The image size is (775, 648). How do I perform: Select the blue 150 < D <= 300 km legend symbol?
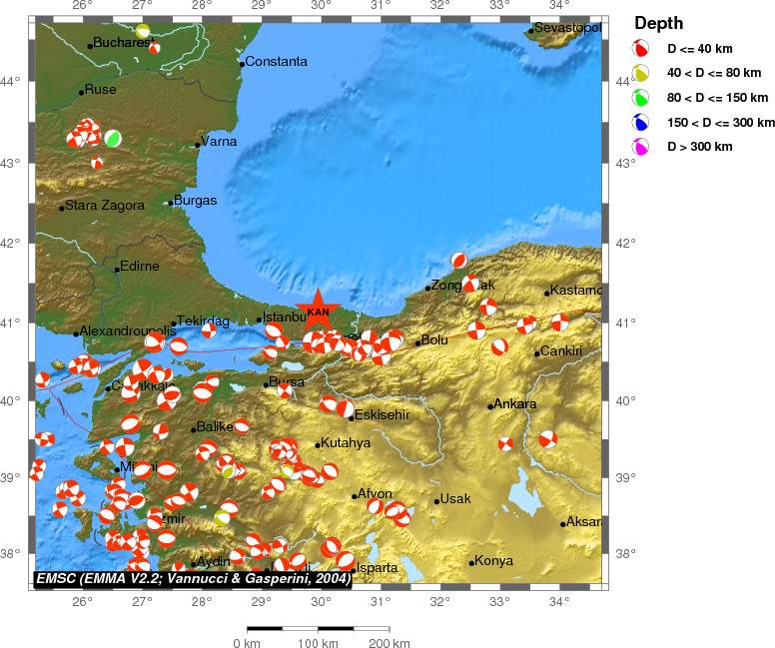click(641, 122)
